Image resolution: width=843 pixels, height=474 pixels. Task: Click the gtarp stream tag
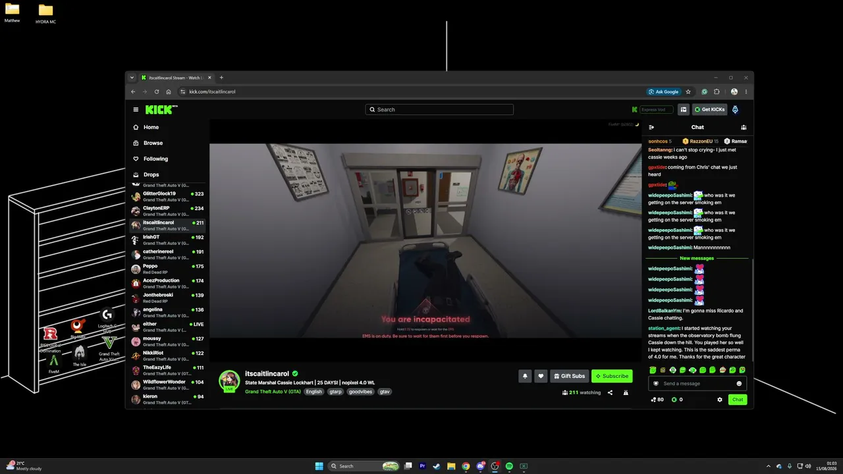click(335, 392)
